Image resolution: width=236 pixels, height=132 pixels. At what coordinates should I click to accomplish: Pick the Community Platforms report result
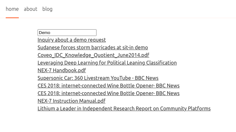(124, 108)
